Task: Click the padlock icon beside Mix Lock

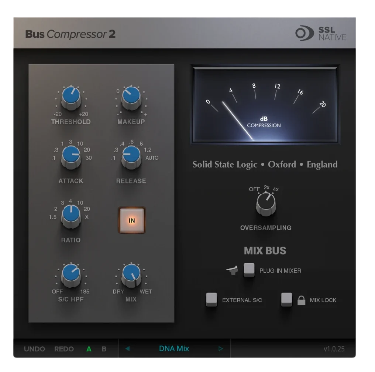Action: pyautogui.click(x=301, y=300)
